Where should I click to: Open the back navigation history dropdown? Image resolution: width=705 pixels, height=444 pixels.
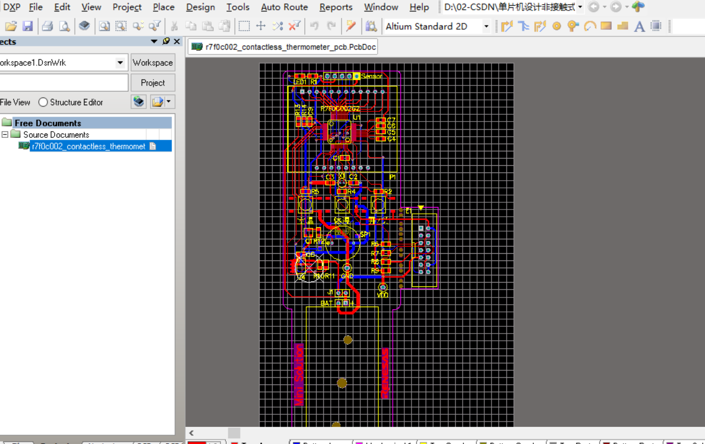[x=605, y=7]
